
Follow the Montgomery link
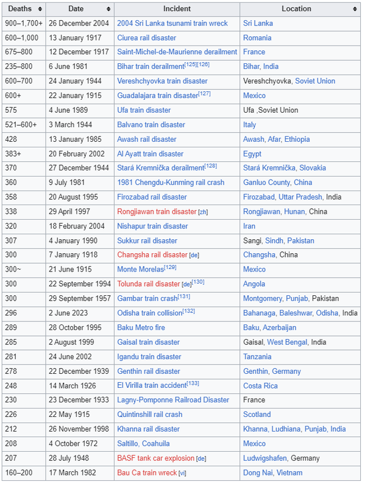[x=263, y=299]
